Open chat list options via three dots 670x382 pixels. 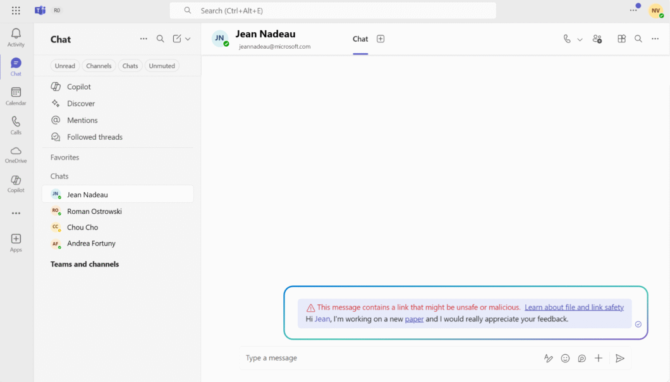pyautogui.click(x=143, y=39)
